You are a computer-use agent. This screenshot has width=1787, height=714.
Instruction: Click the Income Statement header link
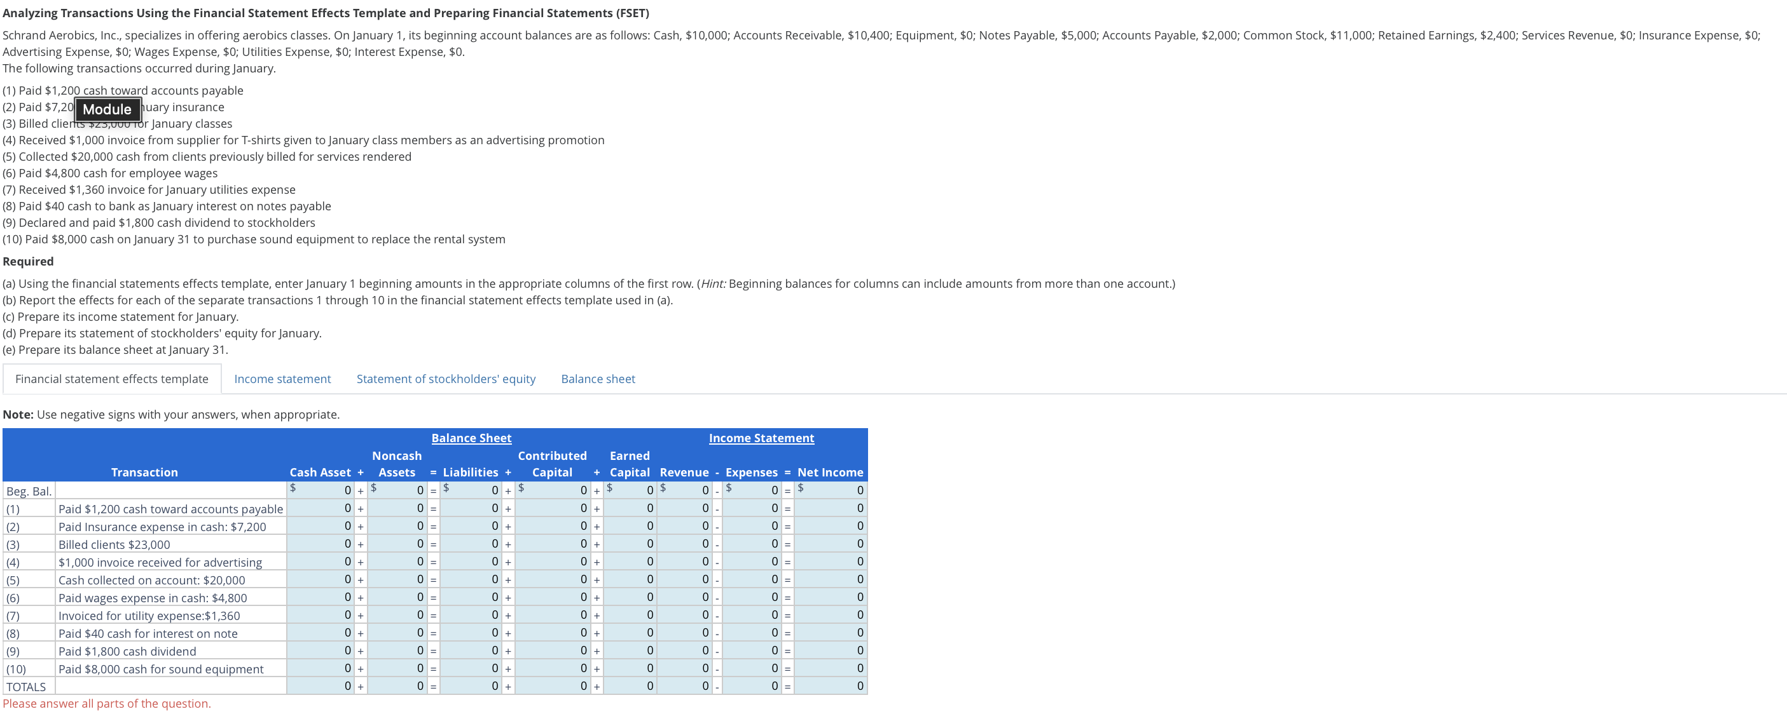pyautogui.click(x=761, y=438)
